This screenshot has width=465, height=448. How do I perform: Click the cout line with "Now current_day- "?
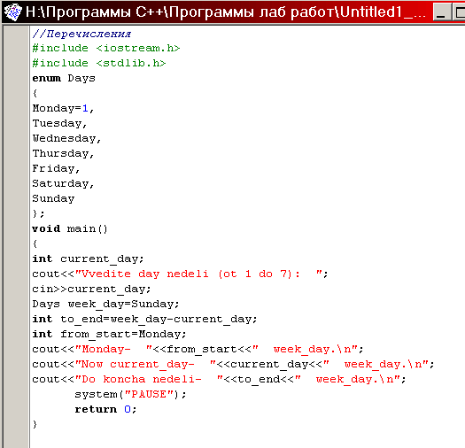(233, 365)
